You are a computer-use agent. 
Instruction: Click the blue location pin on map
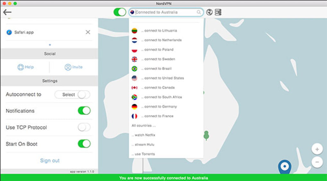pyautogui.click(x=284, y=166)
